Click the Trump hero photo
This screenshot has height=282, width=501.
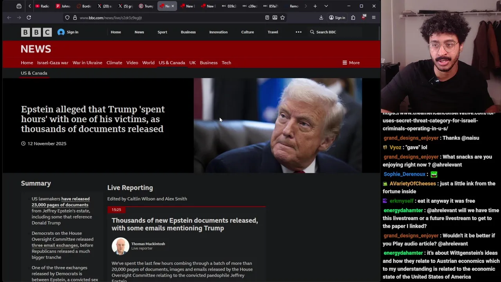coord(278,125)
